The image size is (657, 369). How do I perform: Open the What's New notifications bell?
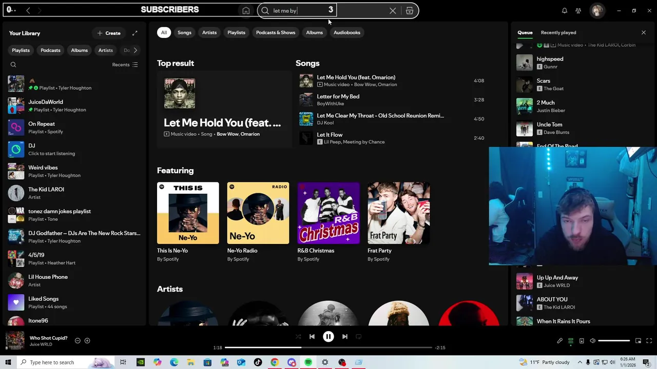(565, 11)
